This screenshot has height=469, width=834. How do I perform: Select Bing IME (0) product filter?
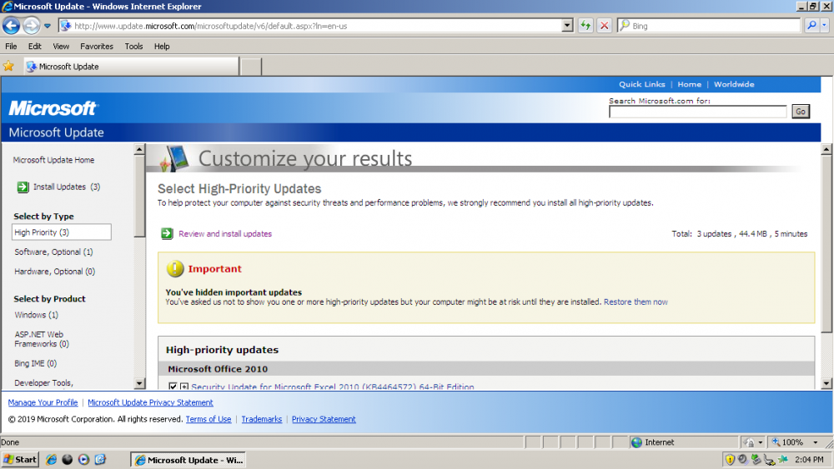[x=35, y=363]
